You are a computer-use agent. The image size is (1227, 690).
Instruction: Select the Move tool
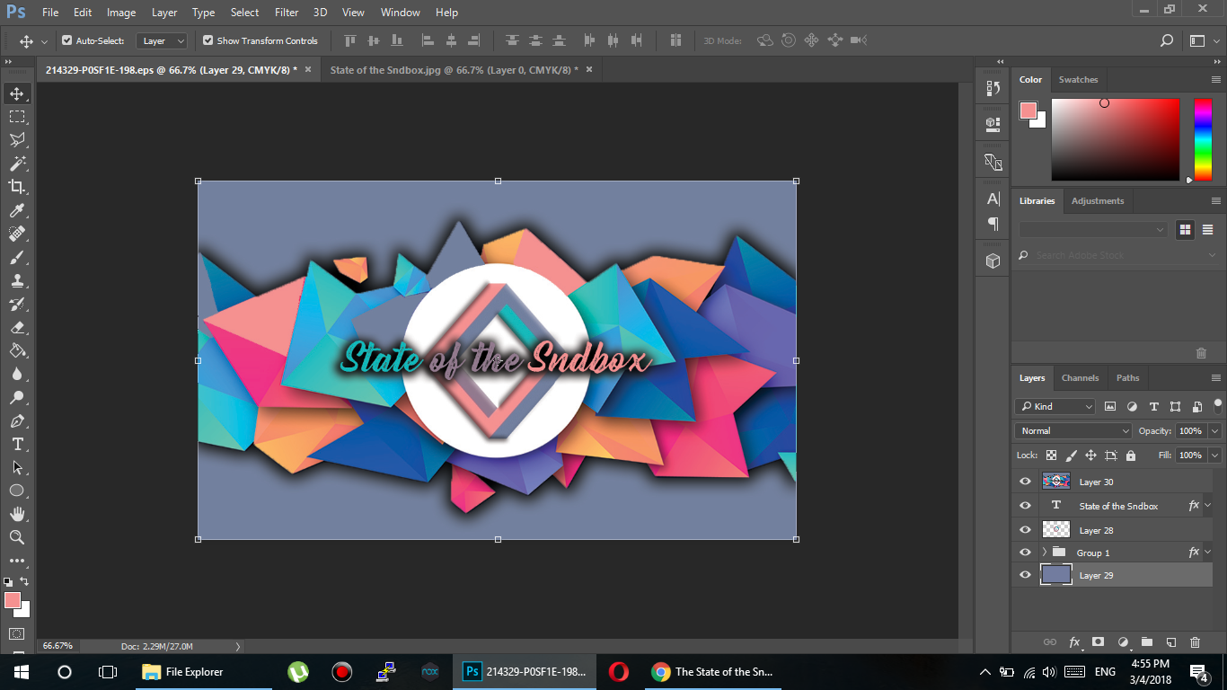tap(18, 93)
